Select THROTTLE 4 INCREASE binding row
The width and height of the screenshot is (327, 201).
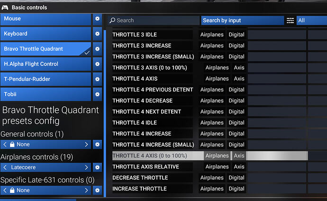[x=153, y=134]
